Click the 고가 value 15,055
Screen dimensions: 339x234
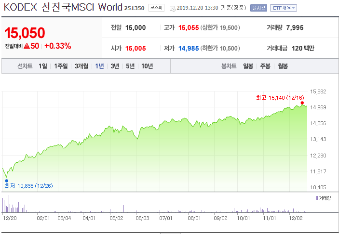(x=189, y=27)
